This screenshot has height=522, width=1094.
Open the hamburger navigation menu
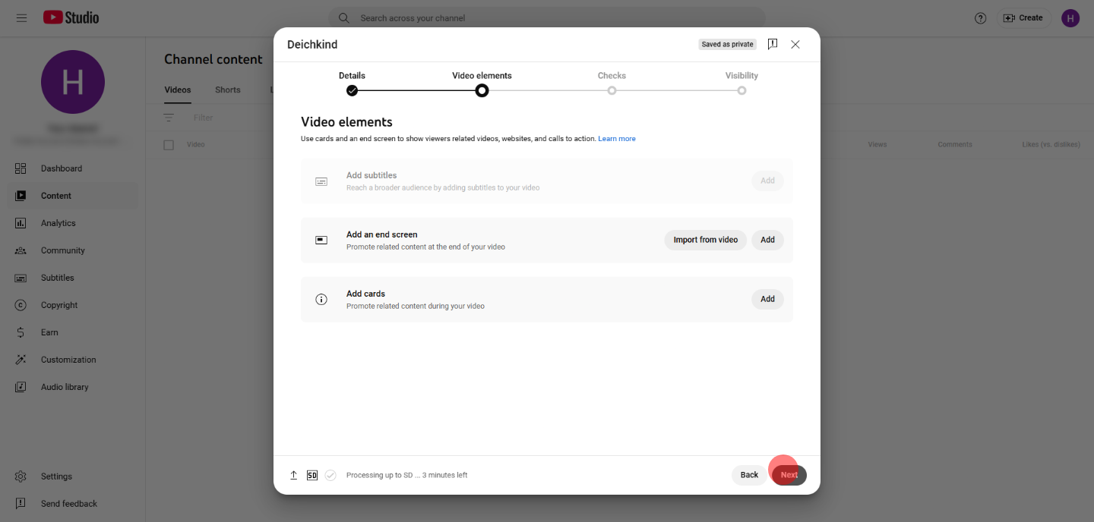21,17
